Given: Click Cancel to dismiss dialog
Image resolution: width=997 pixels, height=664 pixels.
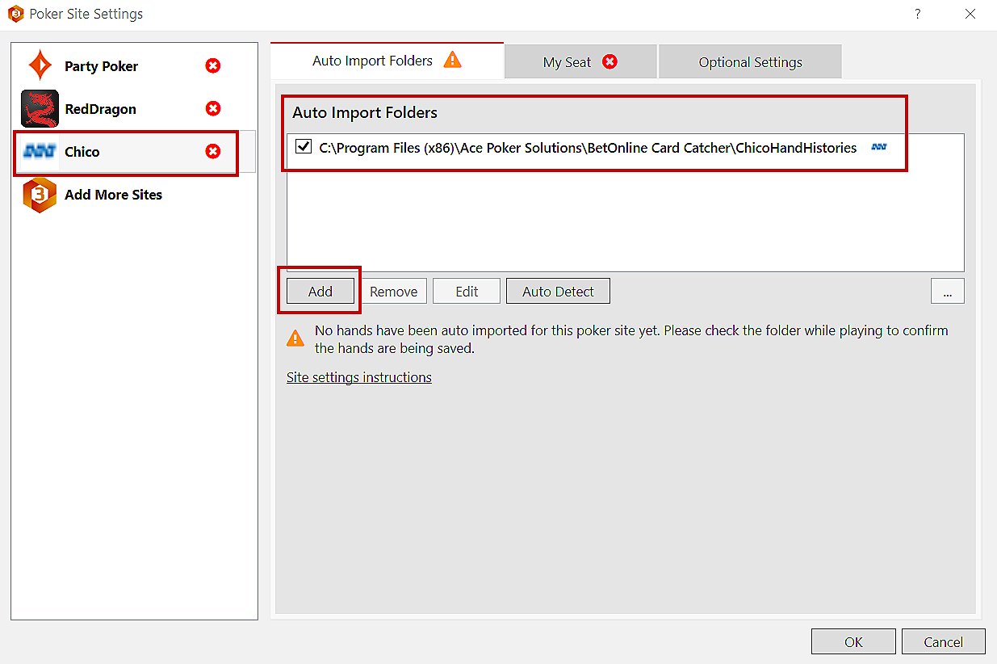Looking at the screenshot, I should [944, 642].
